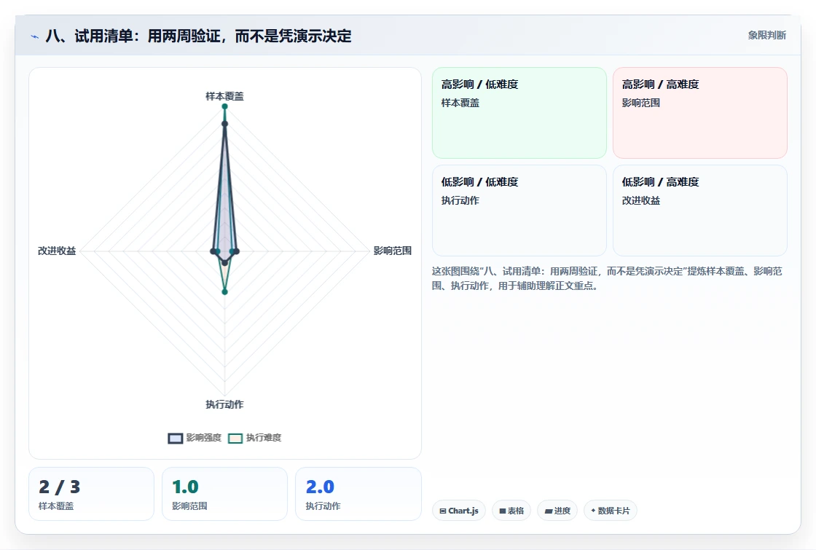Click the description paragraph starting 这张图围绕
The height and width of the screenshot is (550, 816).
click(x=607, y=278)
